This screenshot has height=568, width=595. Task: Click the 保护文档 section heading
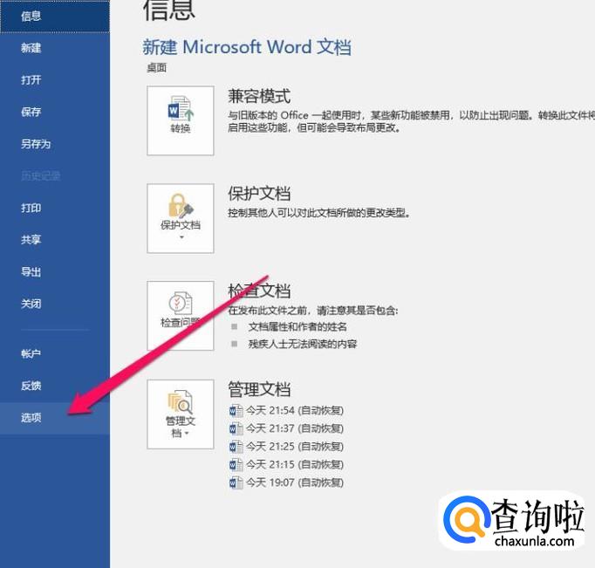point(259,194)
